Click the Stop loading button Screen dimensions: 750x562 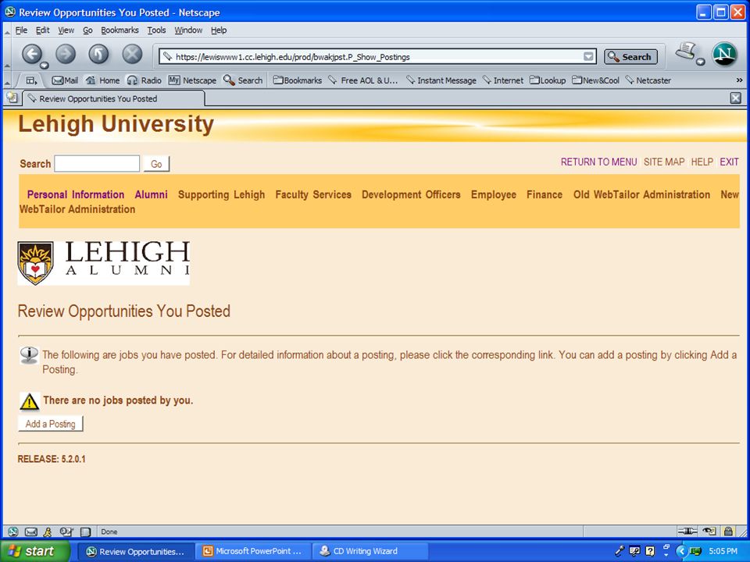[x=132, y=54]
